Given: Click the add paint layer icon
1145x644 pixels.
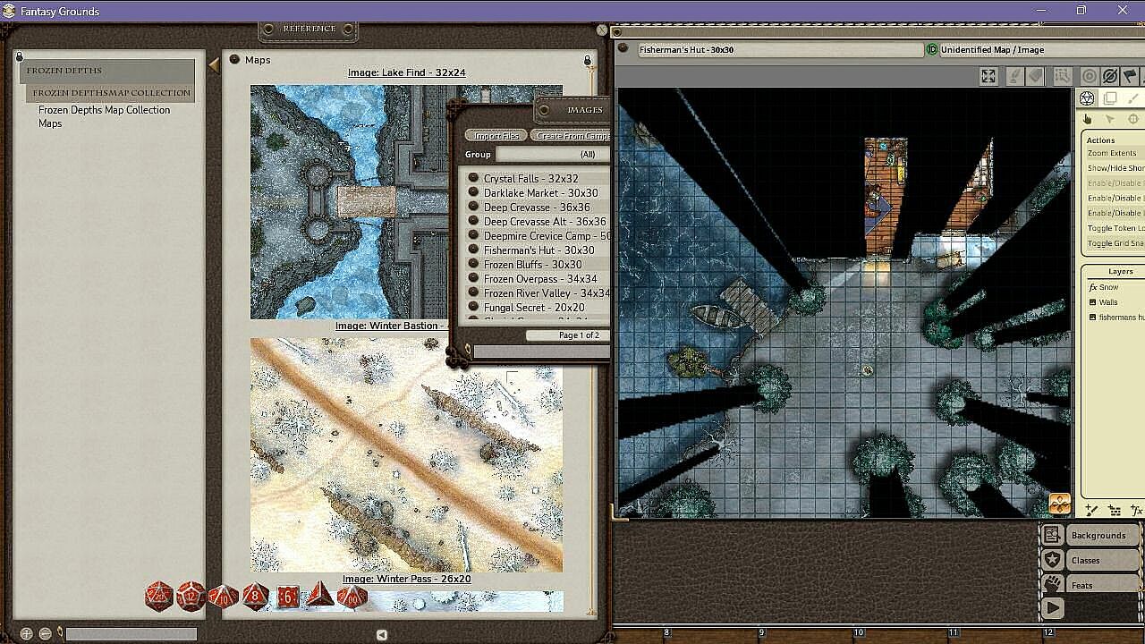Looking at the screenshot, I should (1092, 510).
